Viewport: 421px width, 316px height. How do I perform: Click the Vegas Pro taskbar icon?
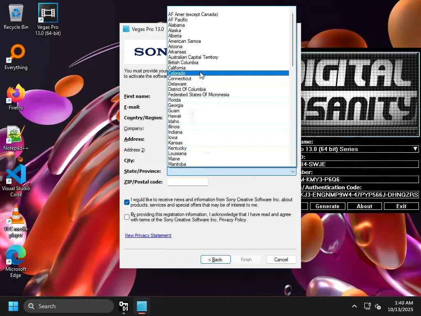pos(142,306)
